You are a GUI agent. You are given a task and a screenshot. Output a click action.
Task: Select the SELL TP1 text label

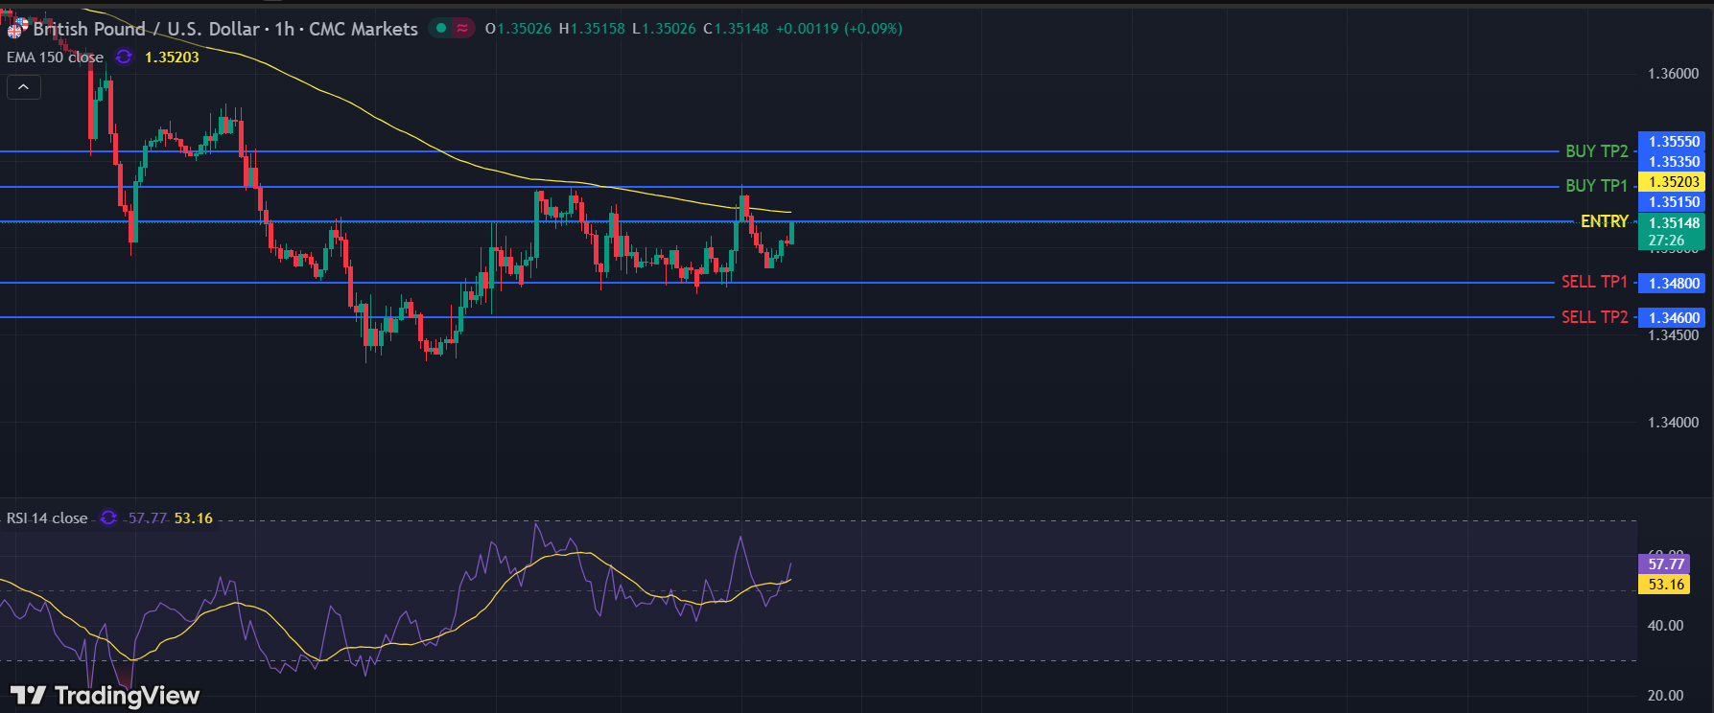point(1594,282)
